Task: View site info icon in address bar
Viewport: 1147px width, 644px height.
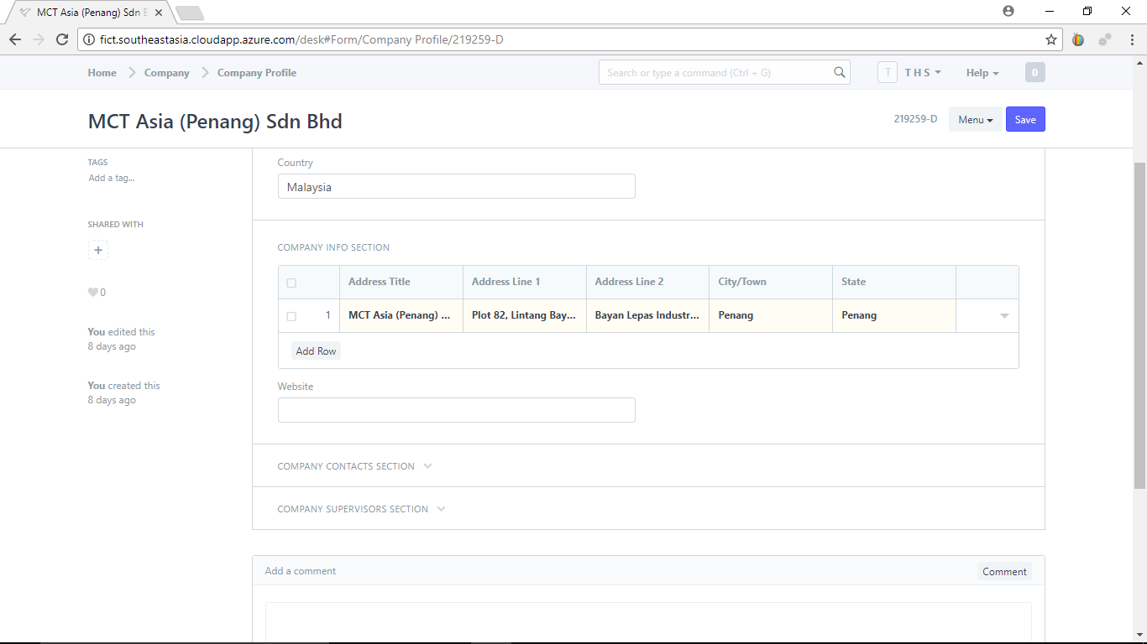Action: tap(89, 39)
